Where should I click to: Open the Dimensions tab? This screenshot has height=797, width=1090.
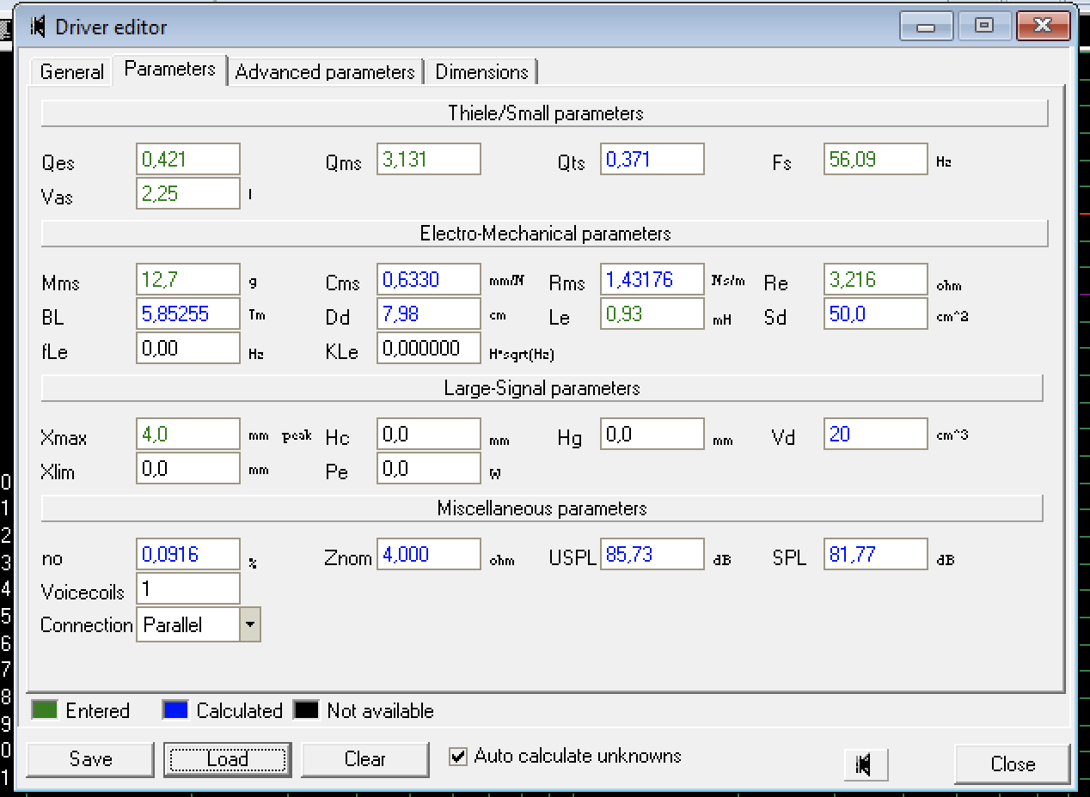[x=481, y=72]
